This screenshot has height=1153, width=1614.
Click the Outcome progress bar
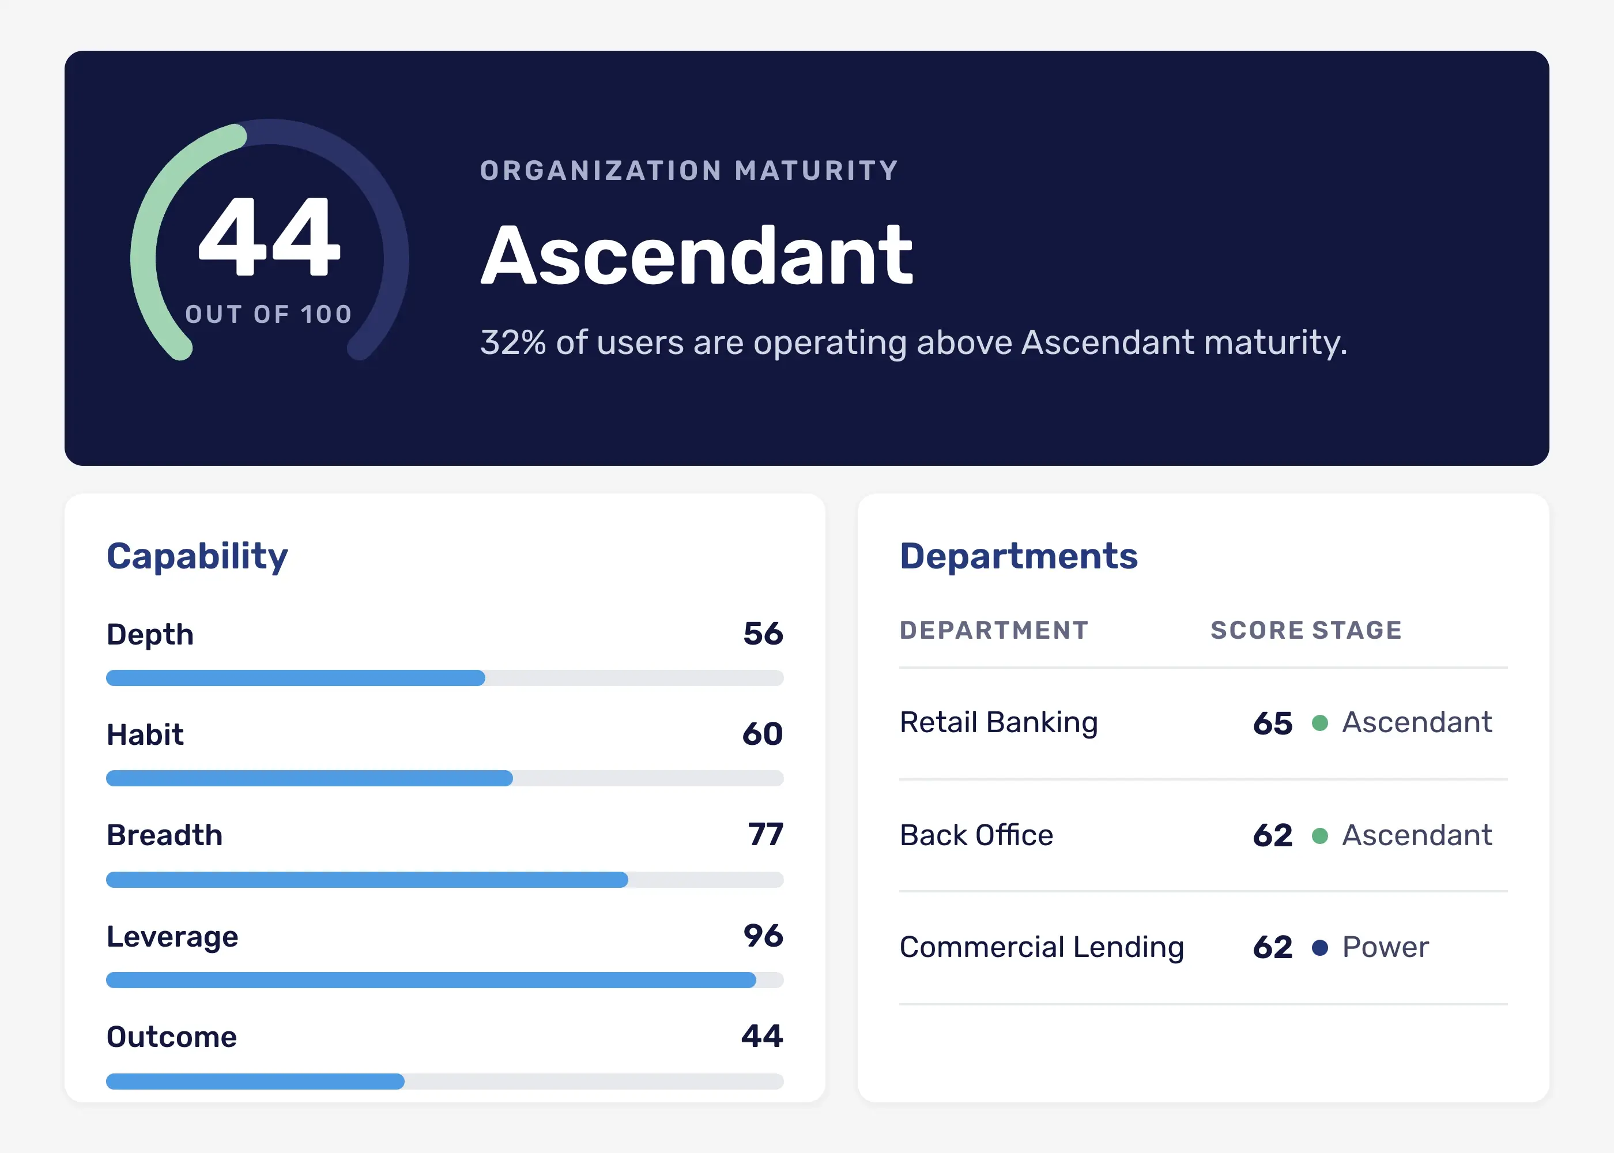coord(445,1082)
